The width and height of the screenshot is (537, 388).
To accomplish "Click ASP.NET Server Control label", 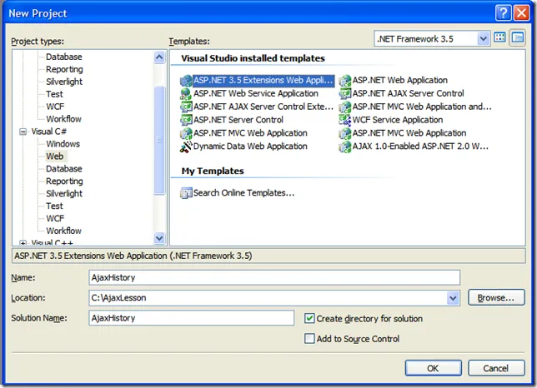I will 238,120.
